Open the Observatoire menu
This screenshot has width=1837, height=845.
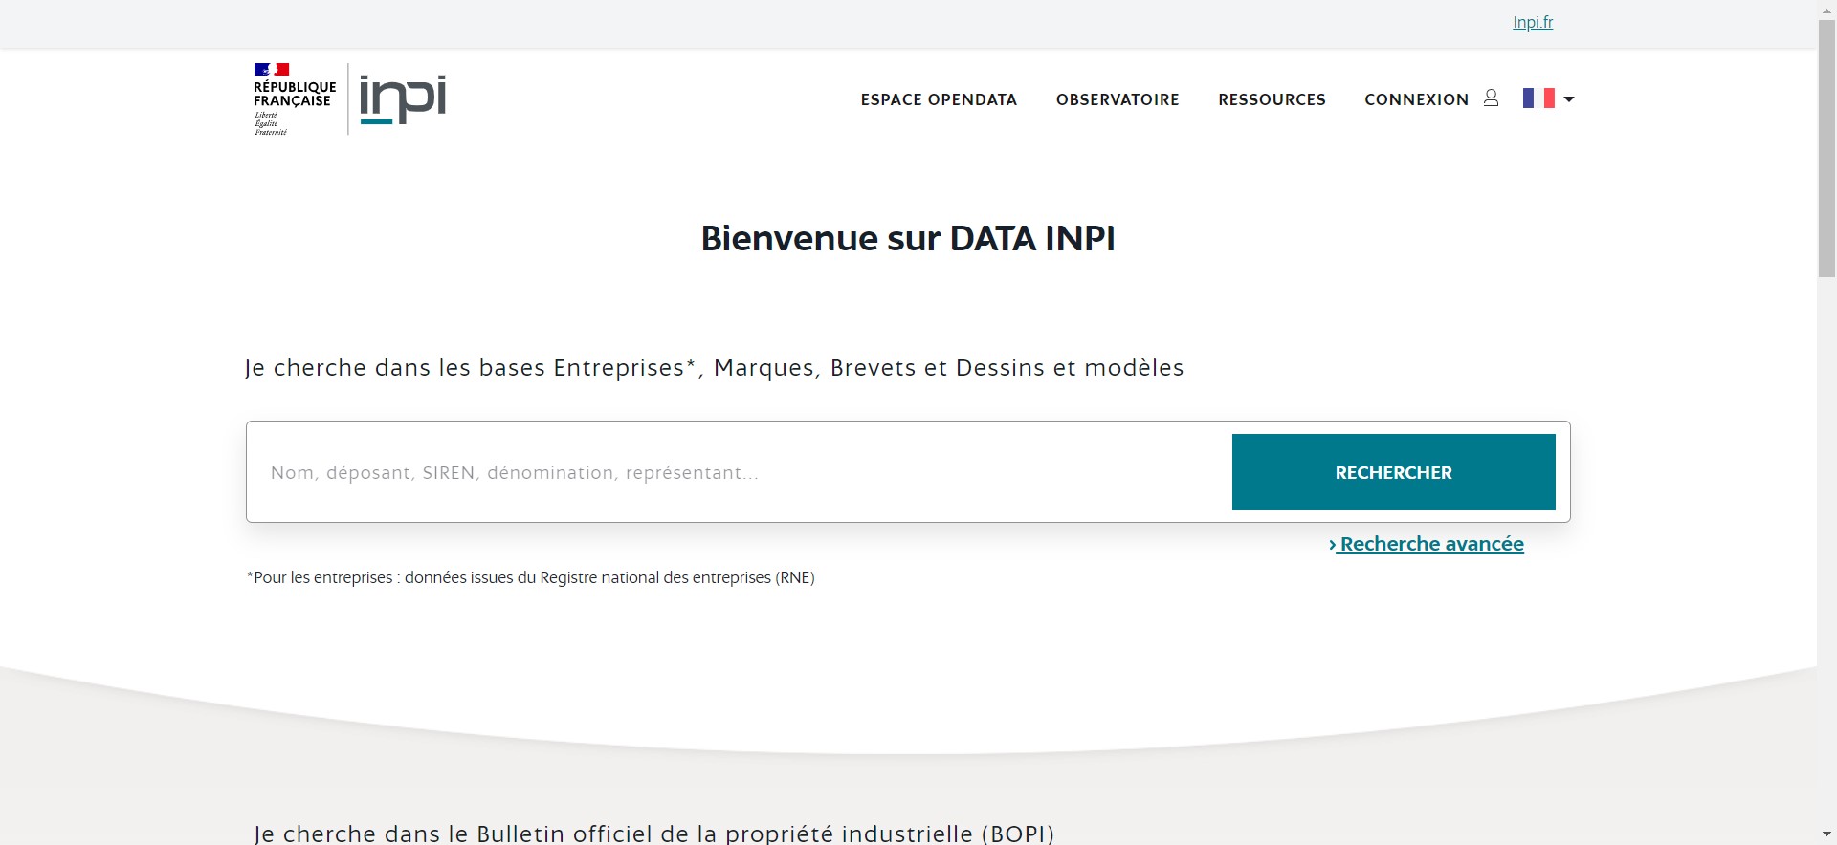[x=1118, y=99]
